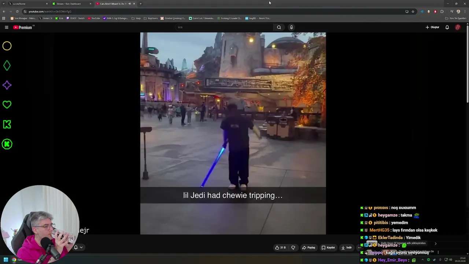Save the video with Kaydet
The height and width of the screenshot is (264, 469).
pyautogui.click(x=328, y=247)
